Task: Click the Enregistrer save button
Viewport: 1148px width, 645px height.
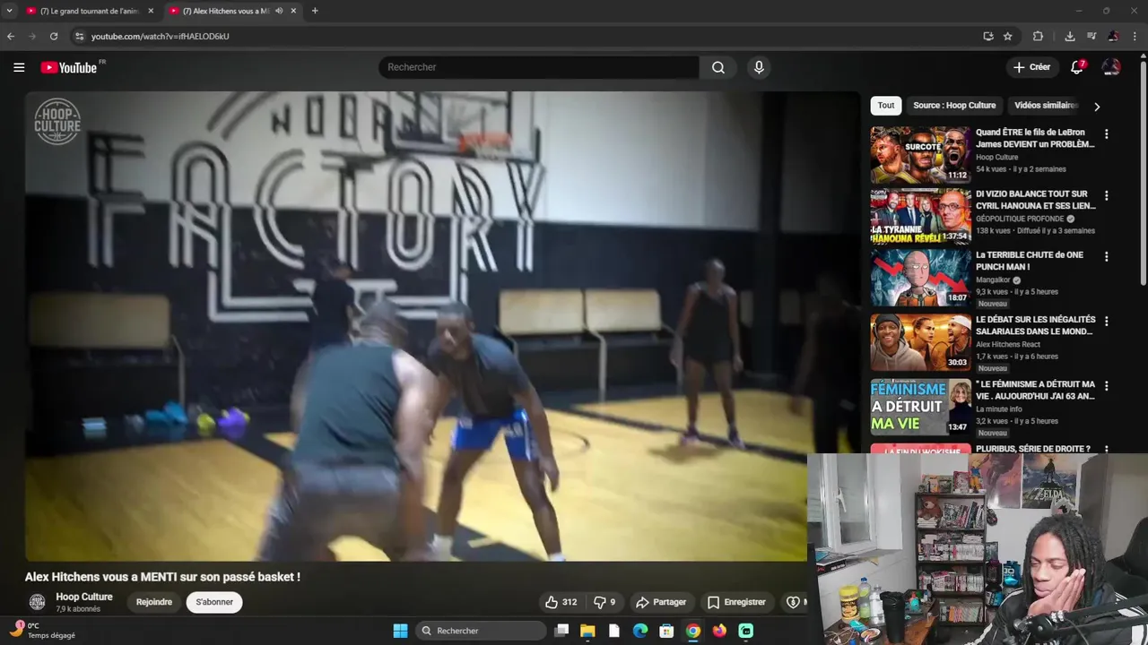Action: pos(736,602)
